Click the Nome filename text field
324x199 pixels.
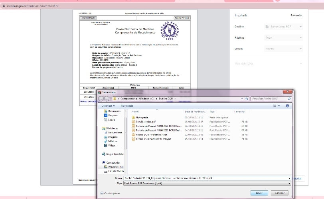point(205,178)
